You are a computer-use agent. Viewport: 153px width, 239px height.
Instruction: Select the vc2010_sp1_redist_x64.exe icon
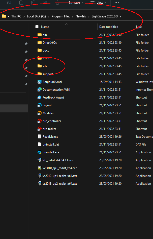[x=40, y=168]
